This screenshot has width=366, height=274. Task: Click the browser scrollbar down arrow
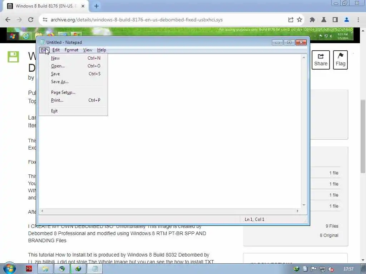point(363,260)
